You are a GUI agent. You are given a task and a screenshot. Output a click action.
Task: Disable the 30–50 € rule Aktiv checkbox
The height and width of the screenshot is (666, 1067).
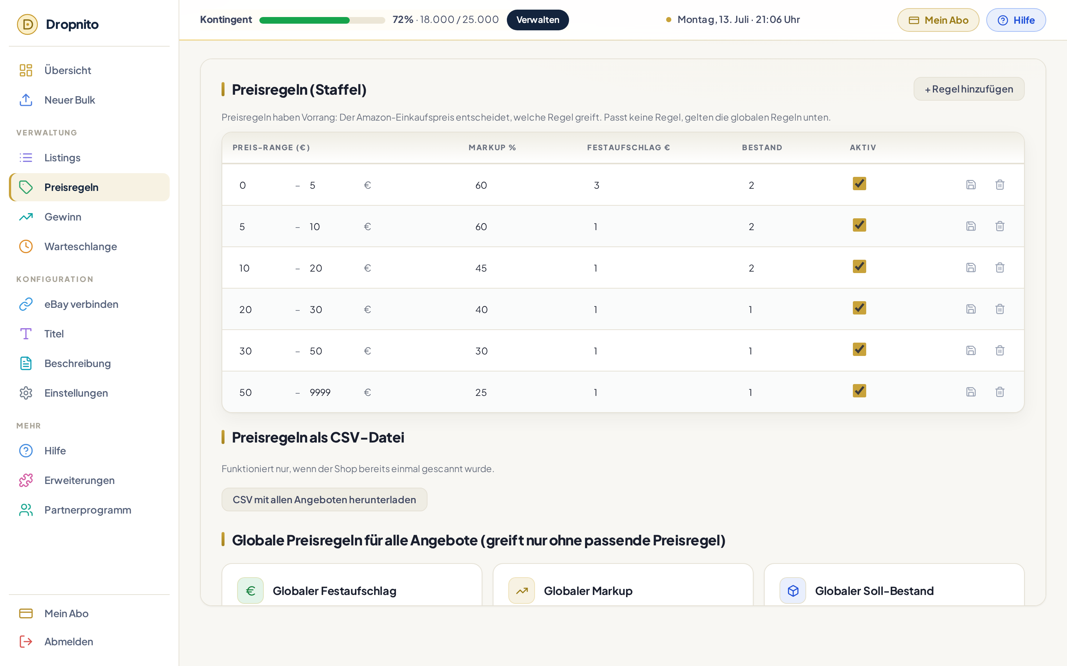859,349
